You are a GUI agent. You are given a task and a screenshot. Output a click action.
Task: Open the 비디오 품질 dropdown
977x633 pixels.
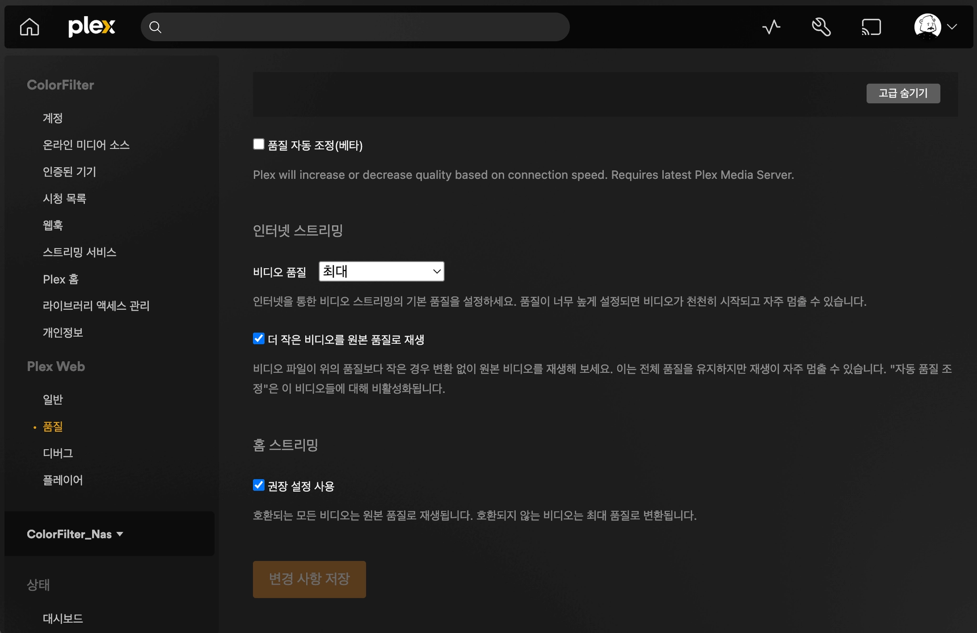(381, 271)
